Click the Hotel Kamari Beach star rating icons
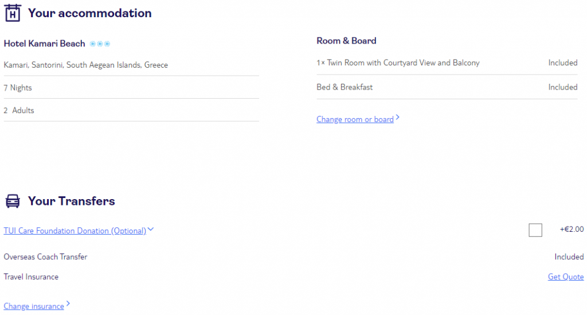Viewport: 587px width, 315px height. (x=100, y=44)
